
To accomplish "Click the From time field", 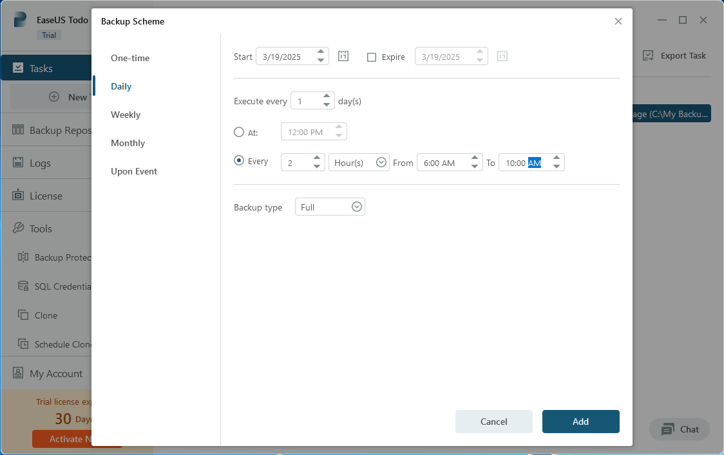I will 450,162.
